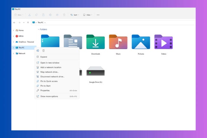The height and width of the screenshot is (138, 207).
Task: Click the New button in toolbar
Action: coord(19,15)
